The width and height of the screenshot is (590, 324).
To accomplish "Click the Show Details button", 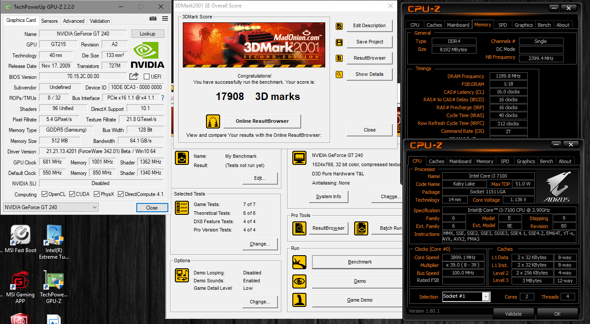I will pyautogui.click(x=369, y=74).
